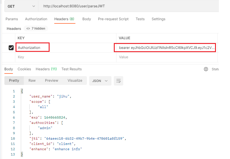Click the exp value 1640665824
The height and width of the screenshot is (159, 230).
coord(55,117)
